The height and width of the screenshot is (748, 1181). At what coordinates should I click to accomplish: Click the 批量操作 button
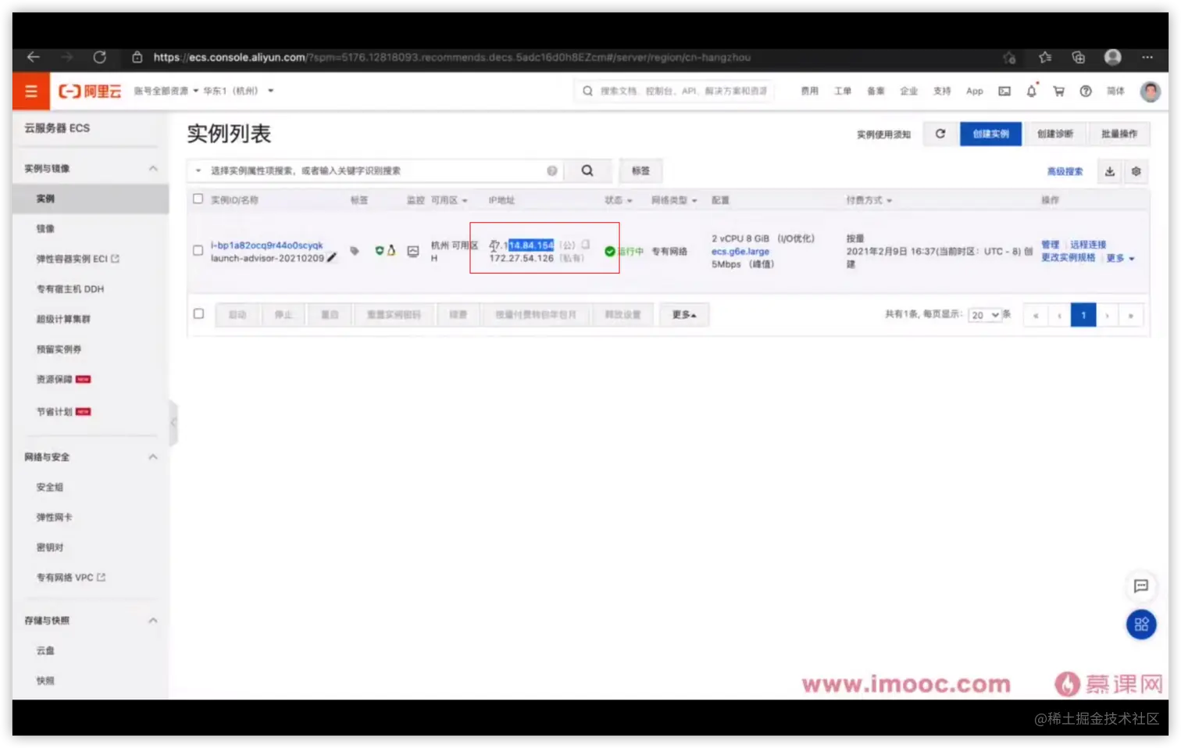(x=1119, y=134)
